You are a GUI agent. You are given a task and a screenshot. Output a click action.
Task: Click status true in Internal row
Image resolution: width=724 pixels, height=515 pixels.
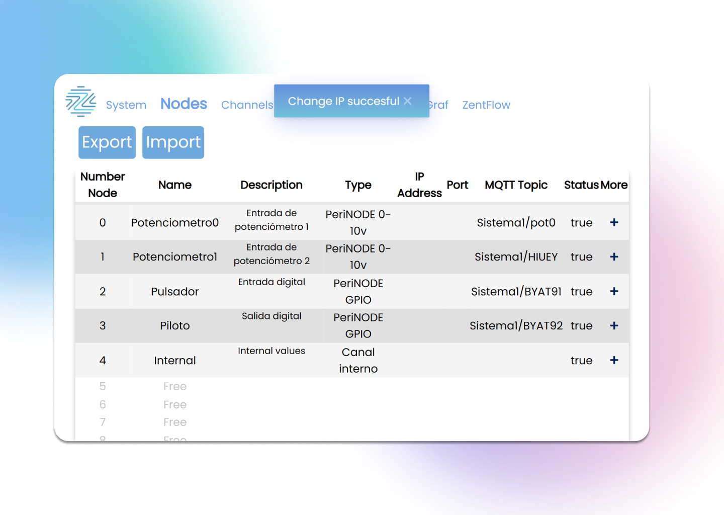coord(582,361)
